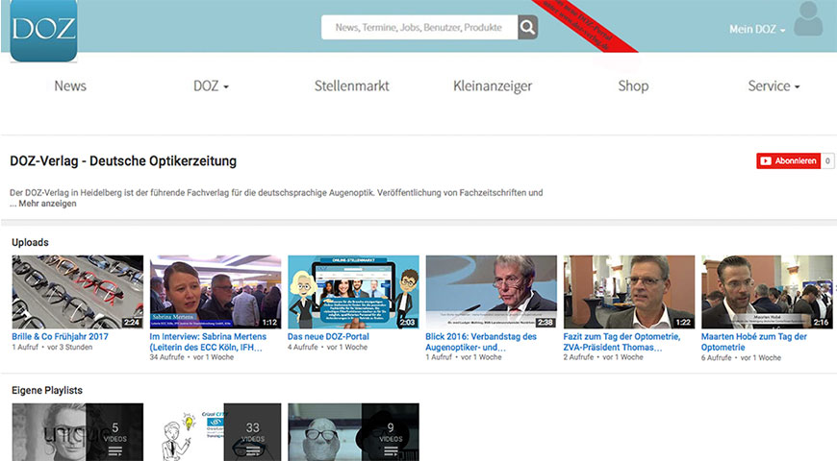The image size is (837, 461).
Task: Open the Shop menu item
Action: click(633, 86)
